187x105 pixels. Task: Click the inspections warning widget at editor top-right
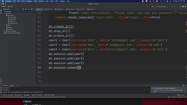coord(180,12)
